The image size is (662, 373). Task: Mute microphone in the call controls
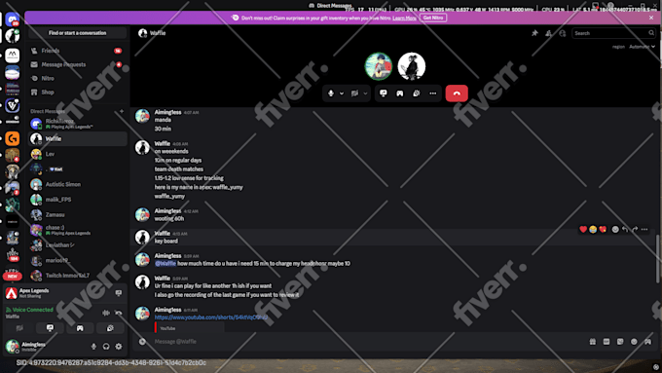coord(331,93)
